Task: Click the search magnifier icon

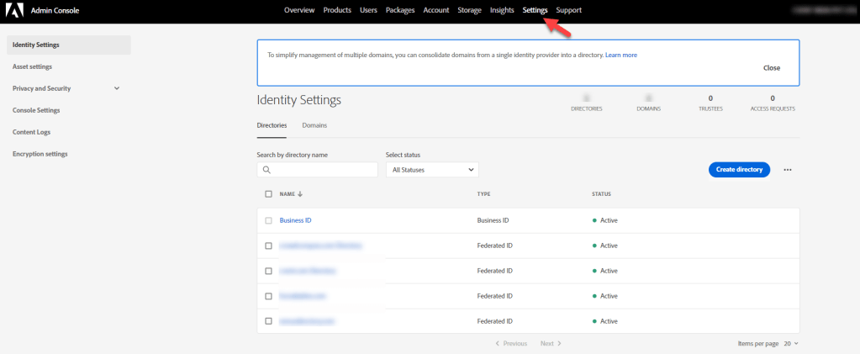Action: pyautogui.click(x=266, y=170)
